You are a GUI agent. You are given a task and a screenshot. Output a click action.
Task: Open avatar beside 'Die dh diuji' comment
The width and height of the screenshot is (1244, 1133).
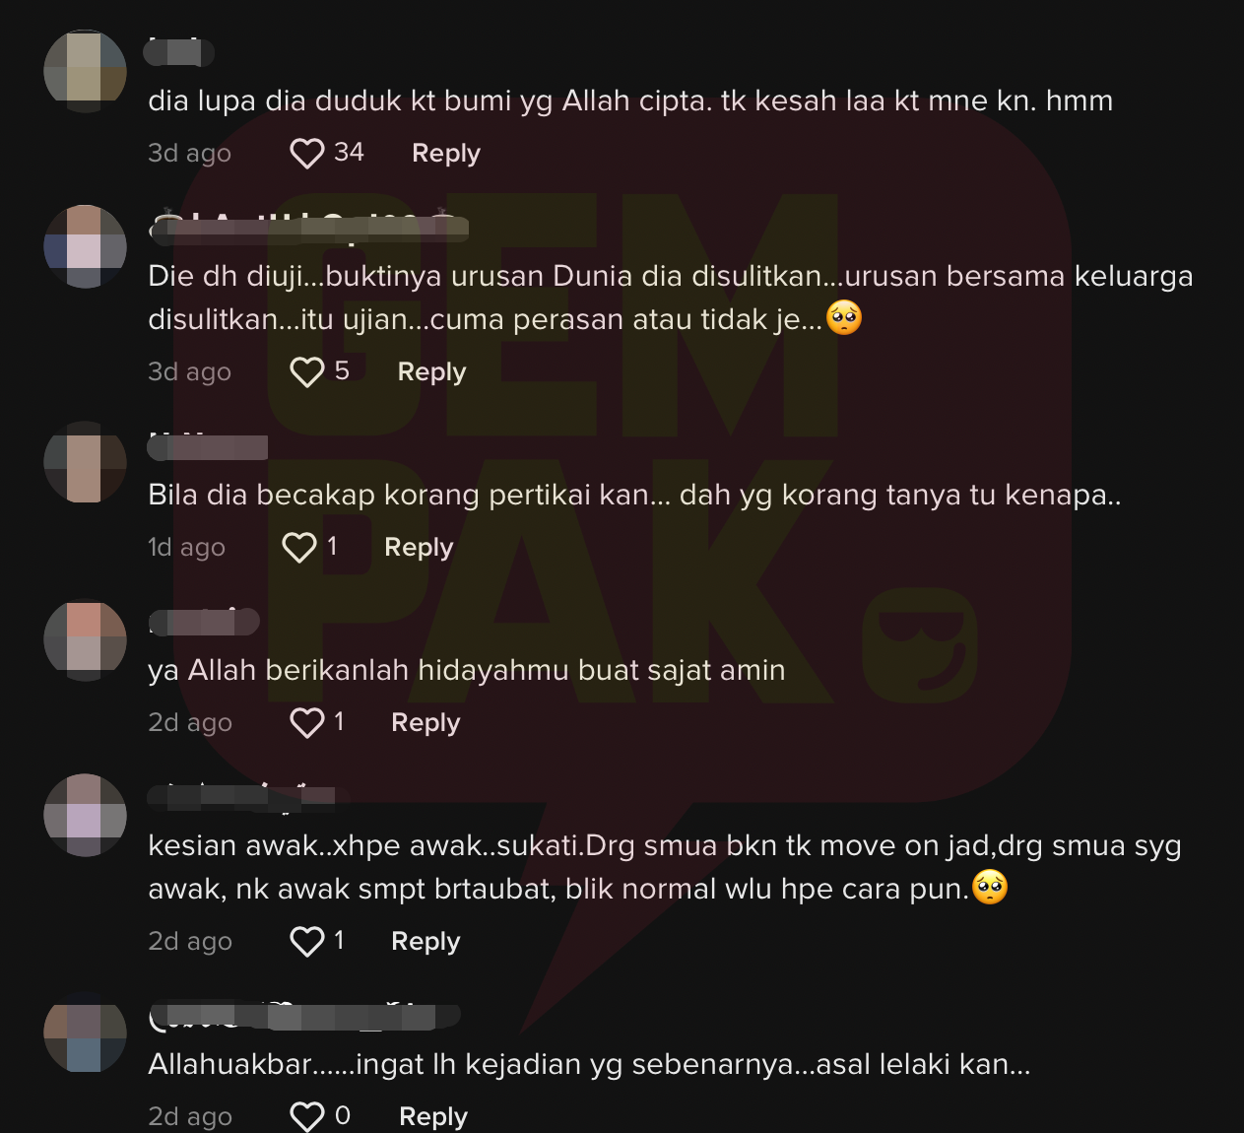(86, 246)
